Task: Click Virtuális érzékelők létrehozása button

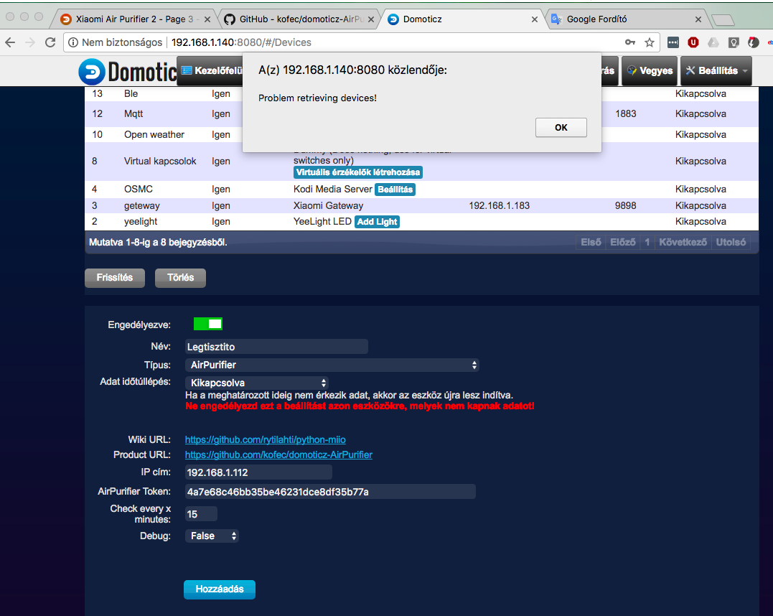Action: (x=358, y=172)
